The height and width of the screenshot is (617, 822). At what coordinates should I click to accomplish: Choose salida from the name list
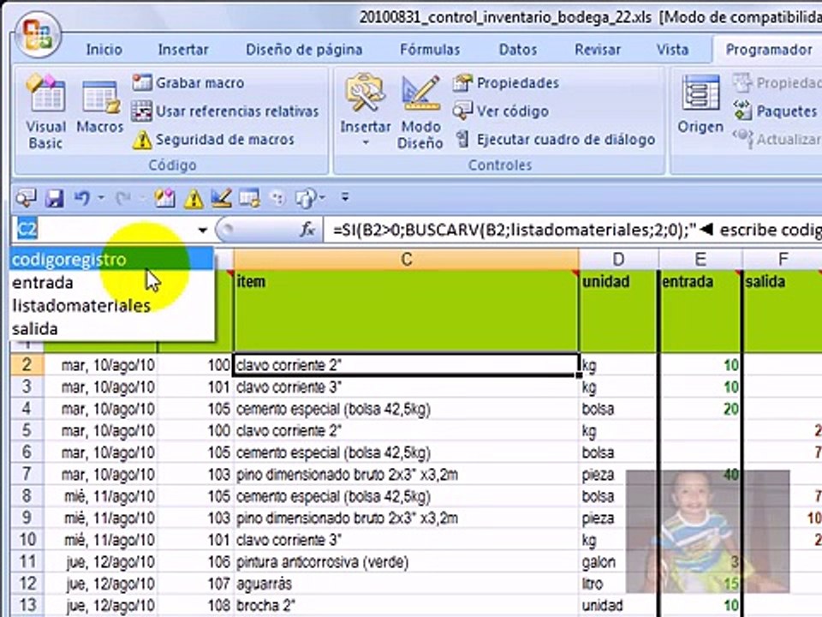pyautogui.click(x=111, y=329)
